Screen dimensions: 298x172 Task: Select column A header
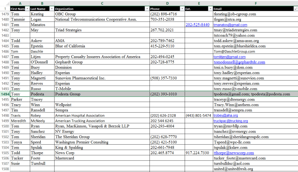tap(20, 3)
